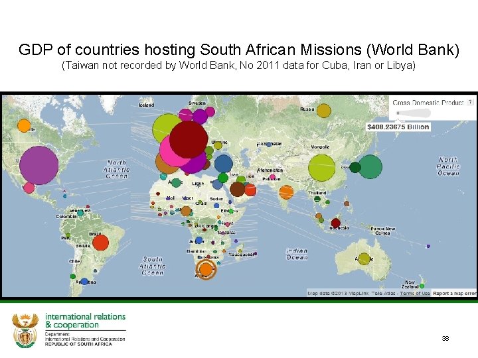Select the Afghanistan map label
Screen dimensions: 478x358
[270, 170]
